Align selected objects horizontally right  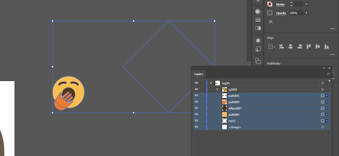pyautogui.click(x=299, y=46)
